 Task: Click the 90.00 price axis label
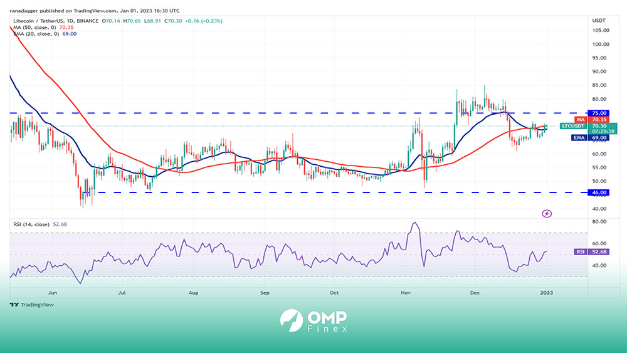point(599,71)
